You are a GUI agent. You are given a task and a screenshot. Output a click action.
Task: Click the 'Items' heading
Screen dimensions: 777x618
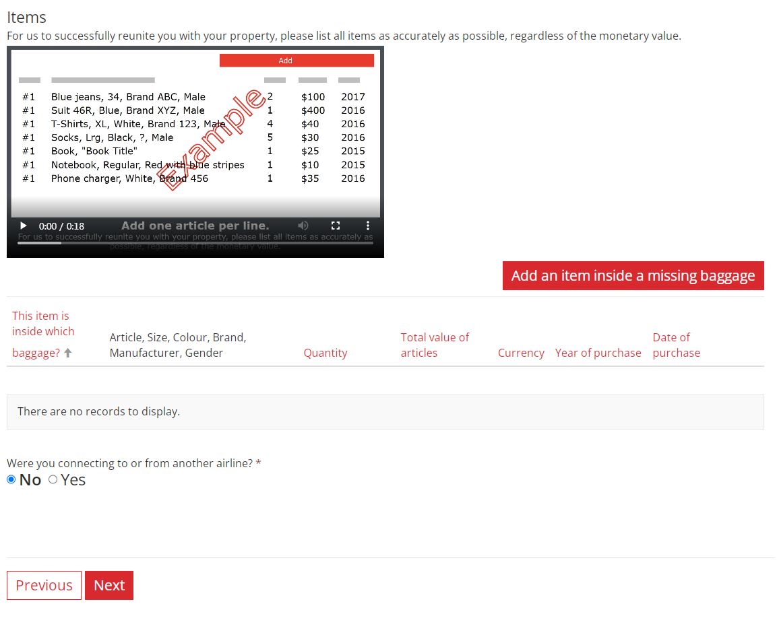[x=26, y=18]
